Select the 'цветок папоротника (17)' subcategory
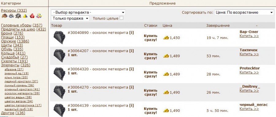 click(x=23, y=105)
